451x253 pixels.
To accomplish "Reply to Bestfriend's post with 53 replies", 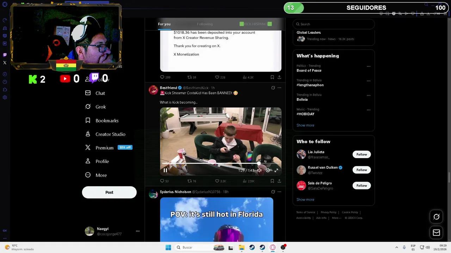I will (x=164, y=181).
